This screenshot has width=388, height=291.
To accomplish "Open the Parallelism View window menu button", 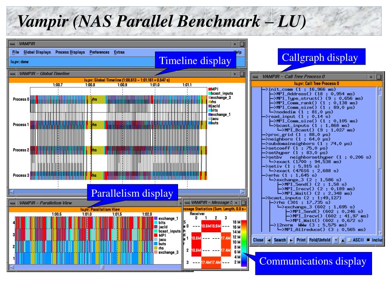I will coord(12,203).
